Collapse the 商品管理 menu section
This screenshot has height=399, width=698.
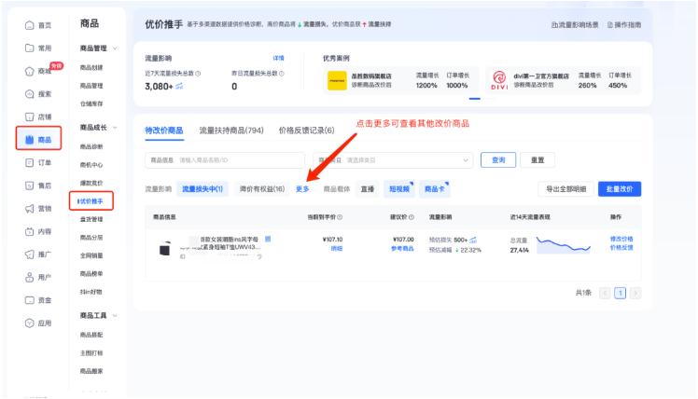98,48
